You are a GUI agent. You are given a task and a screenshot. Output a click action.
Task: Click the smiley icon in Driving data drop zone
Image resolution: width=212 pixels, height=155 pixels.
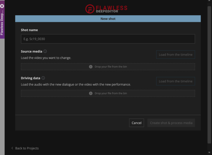[91, 93]
